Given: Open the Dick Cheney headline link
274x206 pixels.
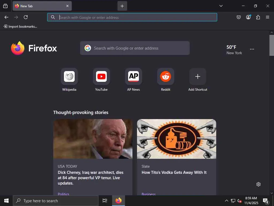Looking at the screenshot, I should click(x=90, y=178).
